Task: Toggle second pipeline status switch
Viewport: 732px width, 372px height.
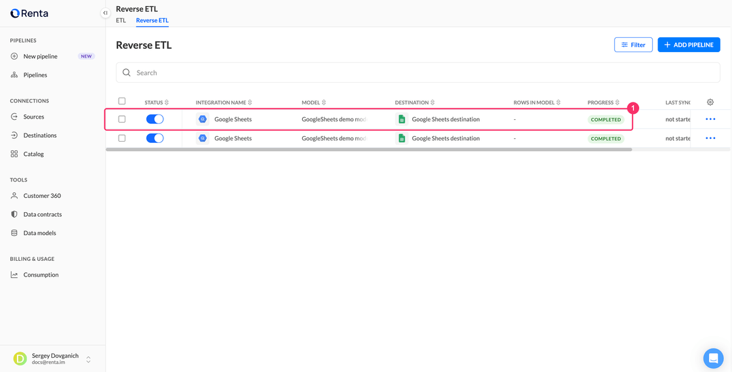Action: (155, 138)
